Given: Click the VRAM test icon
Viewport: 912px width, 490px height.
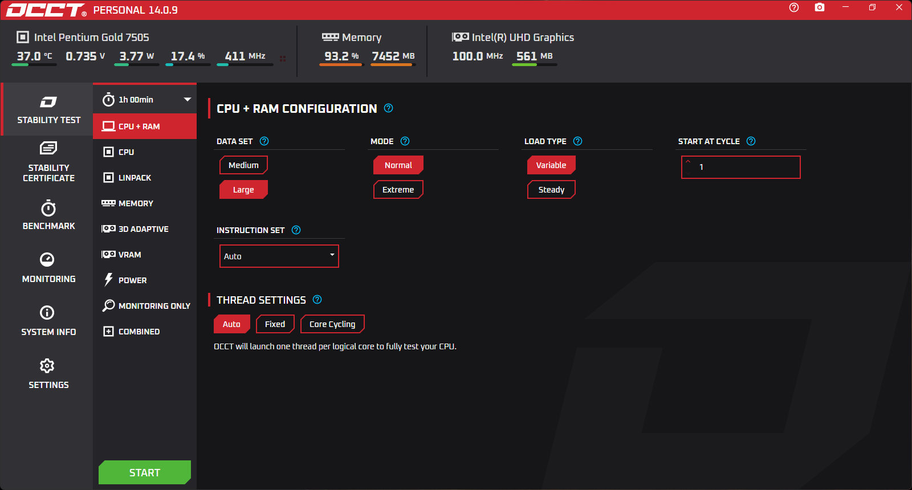Looking at the screenshot, I should [108, 254].
